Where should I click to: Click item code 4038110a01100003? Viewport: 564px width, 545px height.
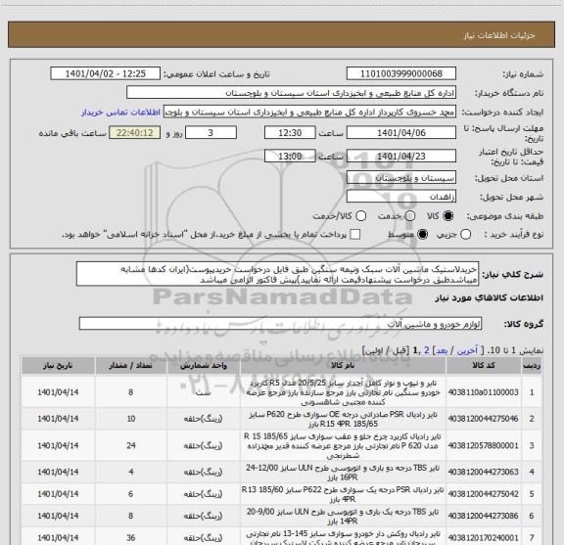[x=483, y=392]
